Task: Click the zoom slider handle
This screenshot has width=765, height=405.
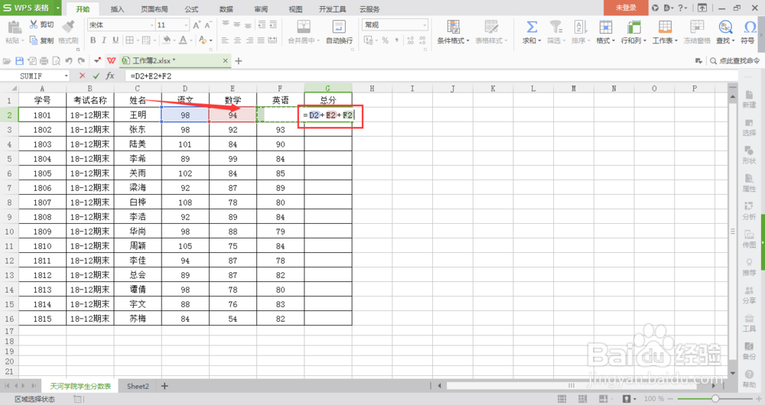Action: [715, 399]
